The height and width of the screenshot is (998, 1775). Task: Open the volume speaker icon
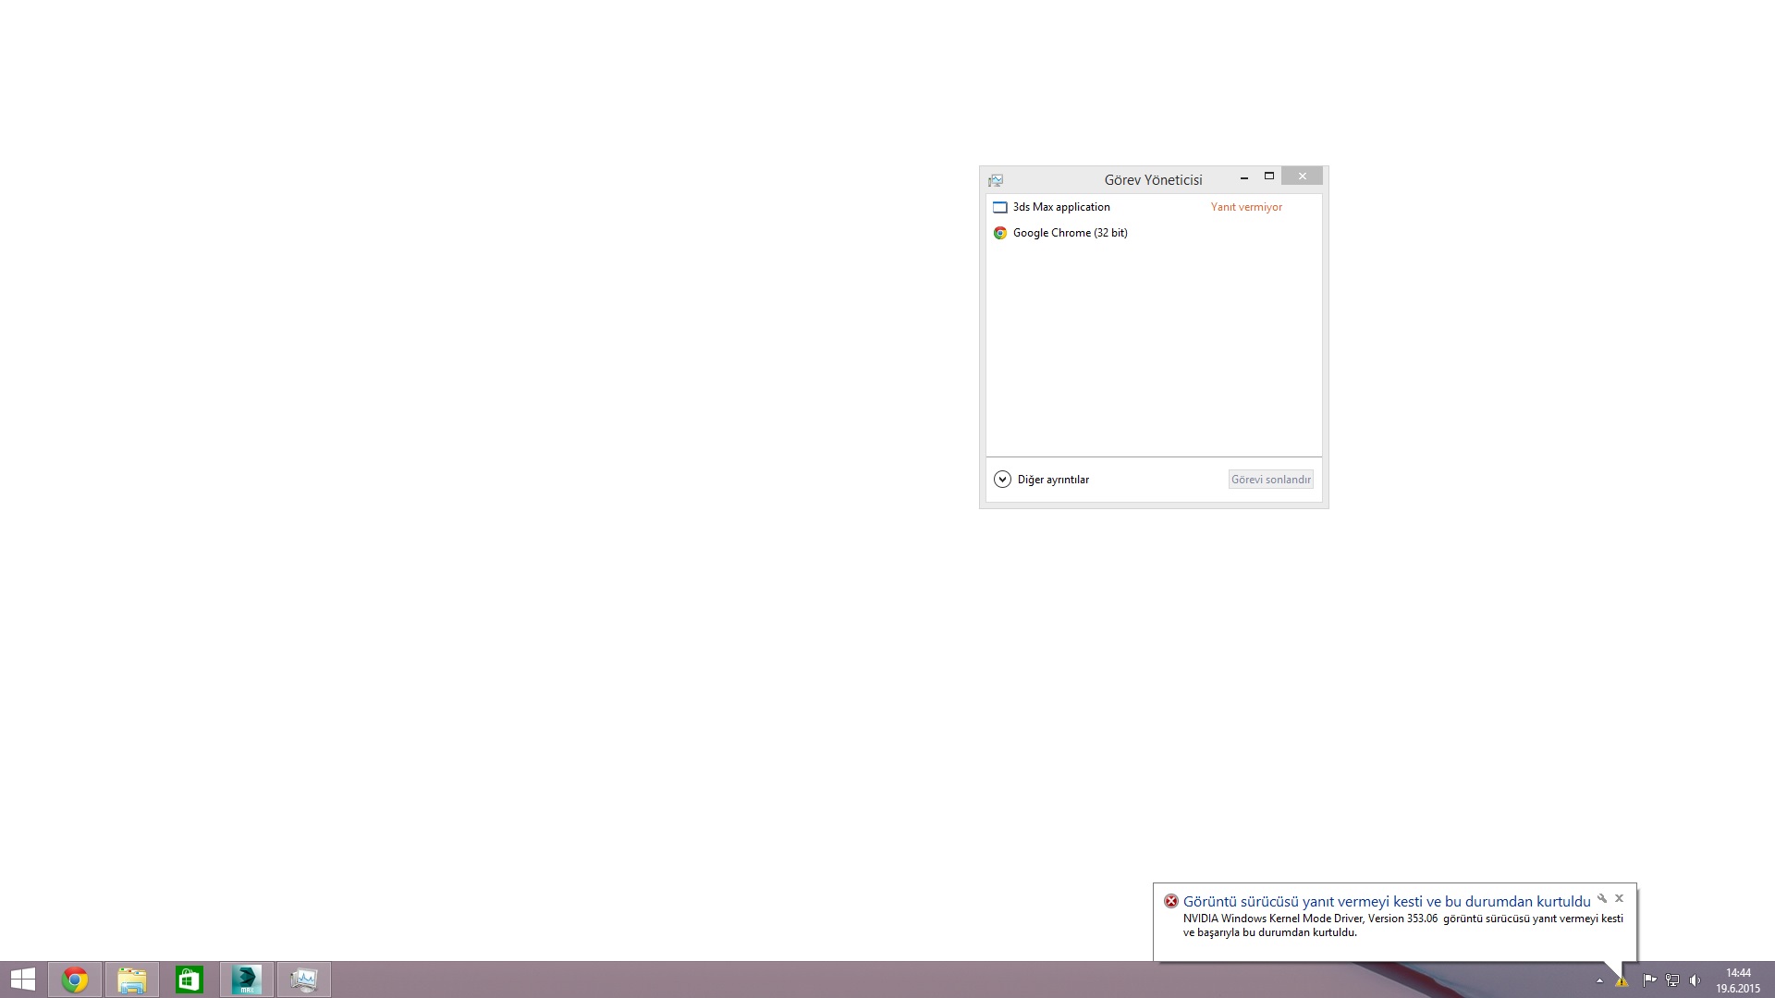pos(1695,980)
